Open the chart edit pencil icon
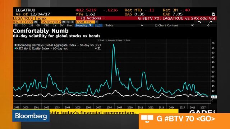Image resolution: width=230 pixels, height=129 pixels. coord(193,25)
